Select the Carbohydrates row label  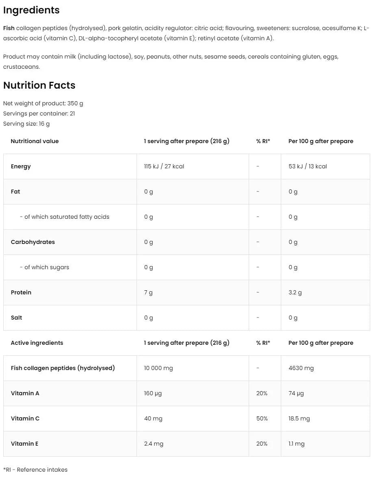click(x=33, y=242)
